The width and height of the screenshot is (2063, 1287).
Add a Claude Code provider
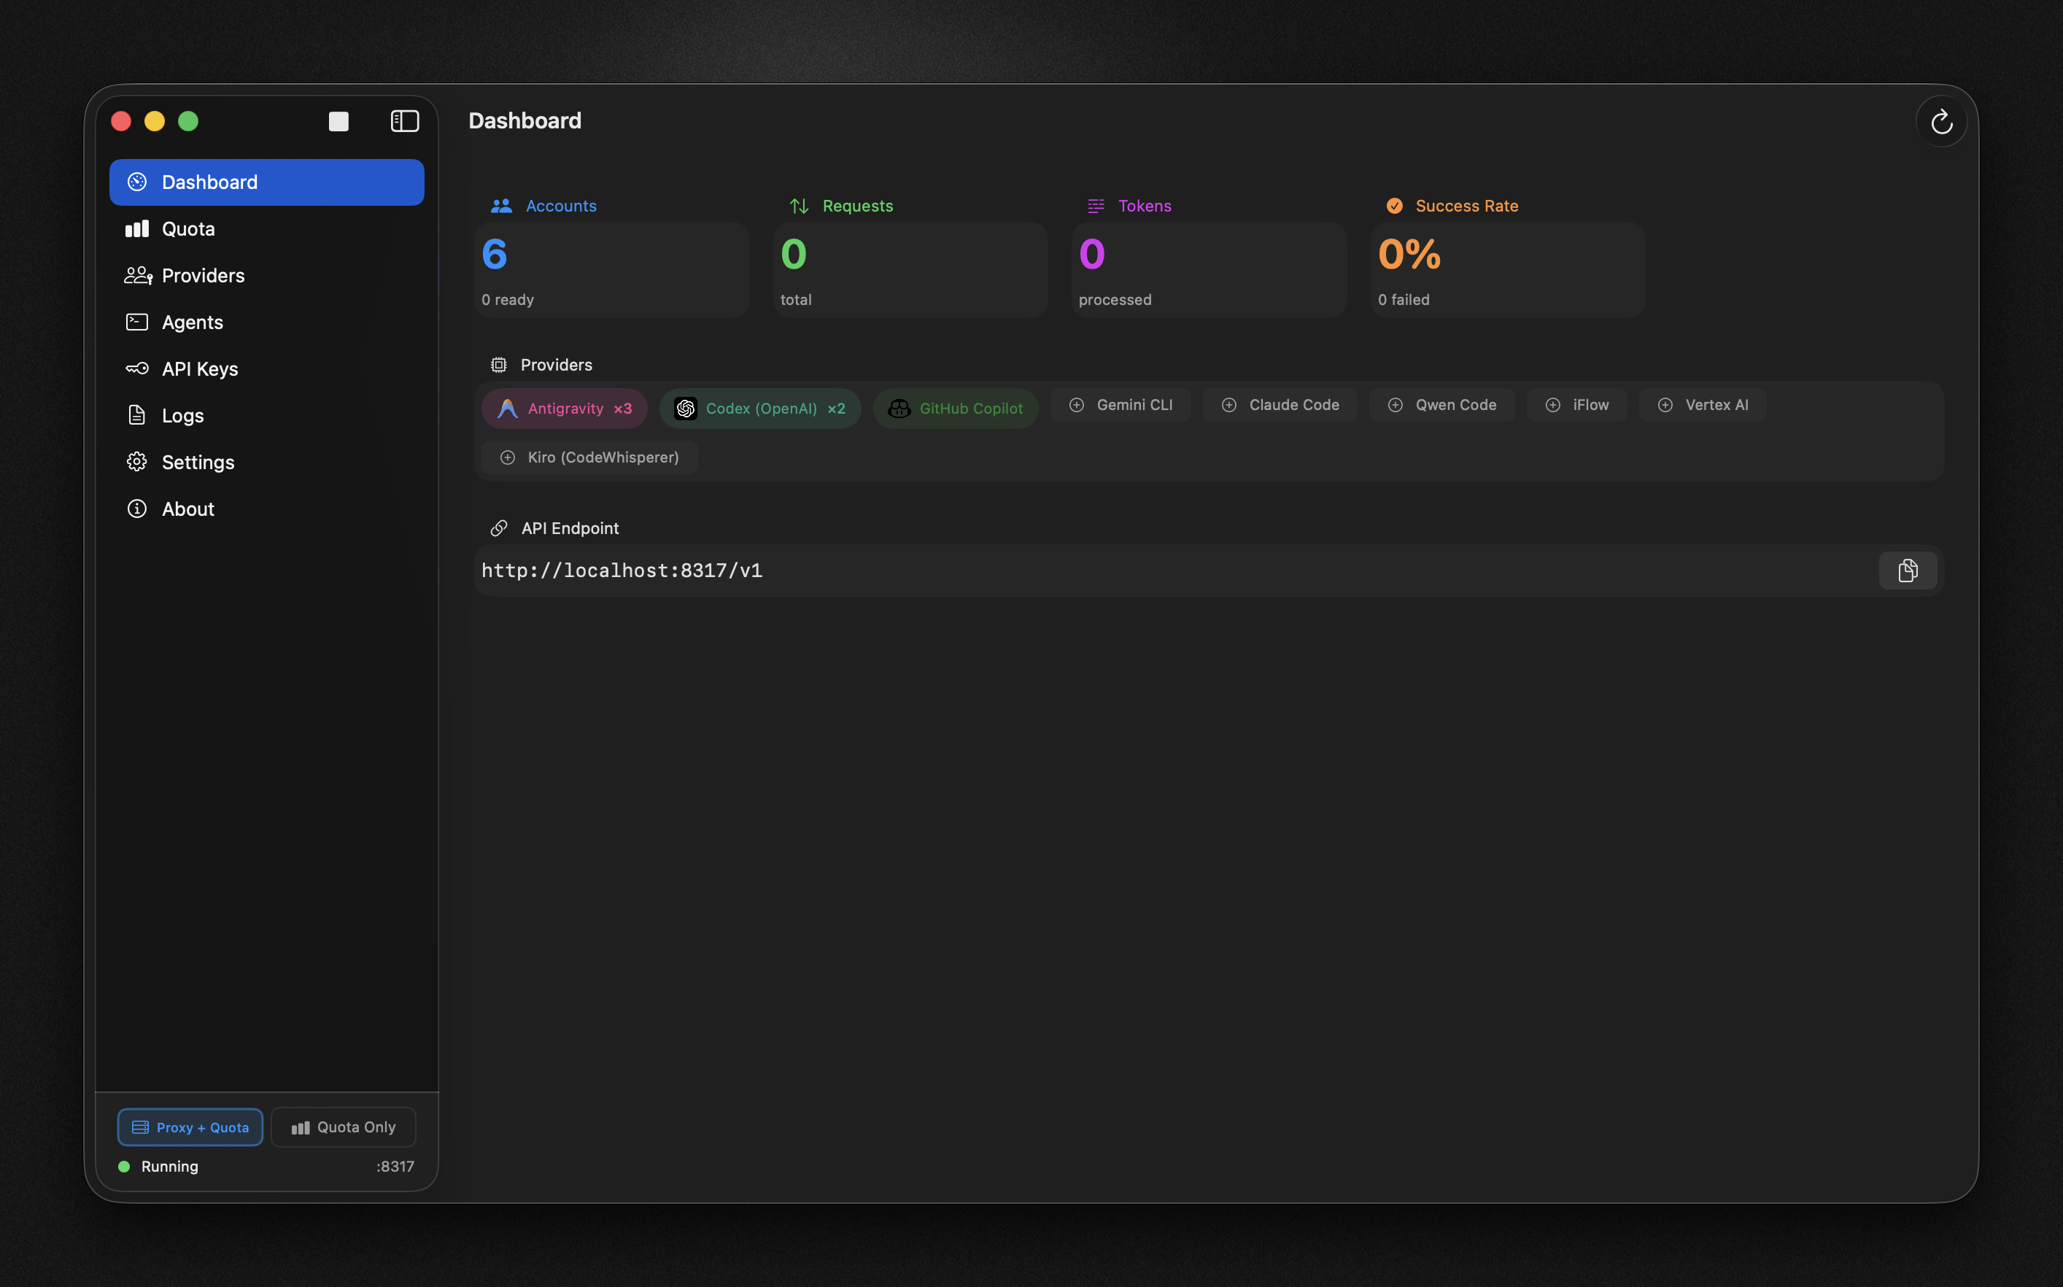(1280, 405)
